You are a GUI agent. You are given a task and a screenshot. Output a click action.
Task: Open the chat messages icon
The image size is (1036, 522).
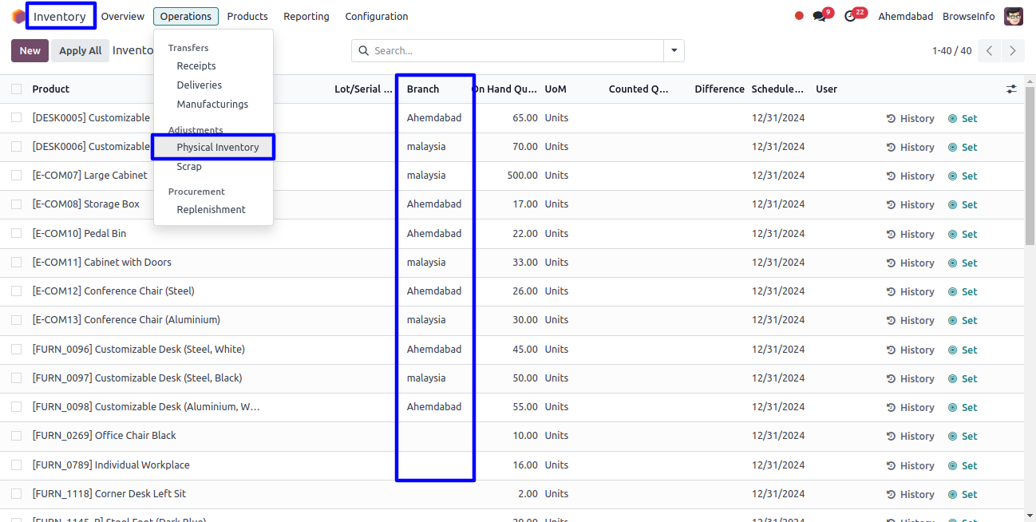(819, 17)
